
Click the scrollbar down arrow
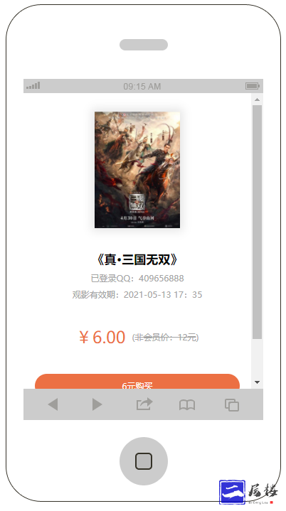coord(257,382)
